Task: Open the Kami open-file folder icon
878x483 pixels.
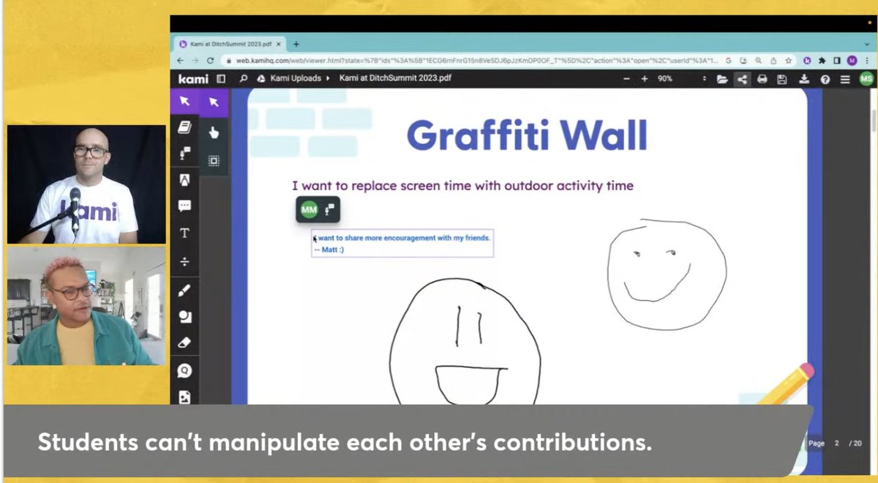Action: [722, 79]
